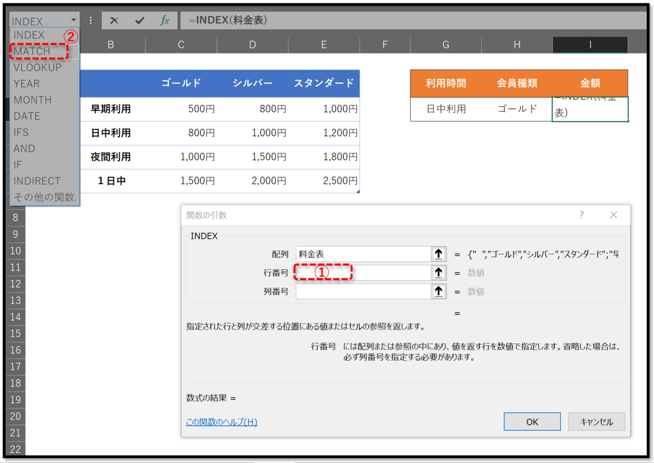Click the active cell under 金額

click(590, 109)
